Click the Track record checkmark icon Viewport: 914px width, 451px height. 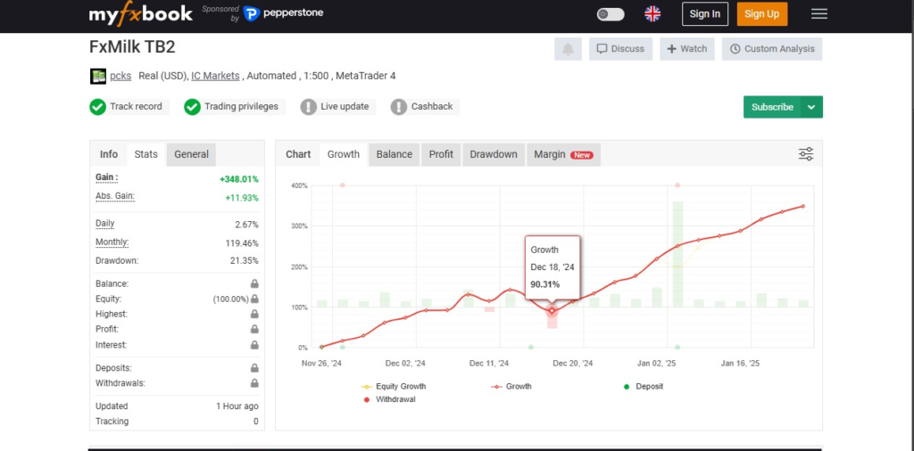pos(98,107)
